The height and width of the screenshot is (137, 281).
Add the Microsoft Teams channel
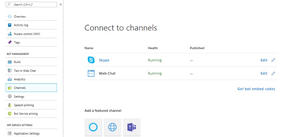point(132,127)
